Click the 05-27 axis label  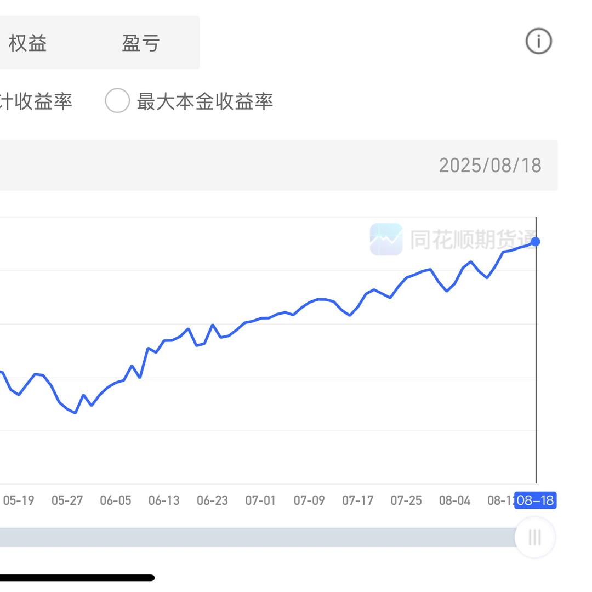point(67,500)
